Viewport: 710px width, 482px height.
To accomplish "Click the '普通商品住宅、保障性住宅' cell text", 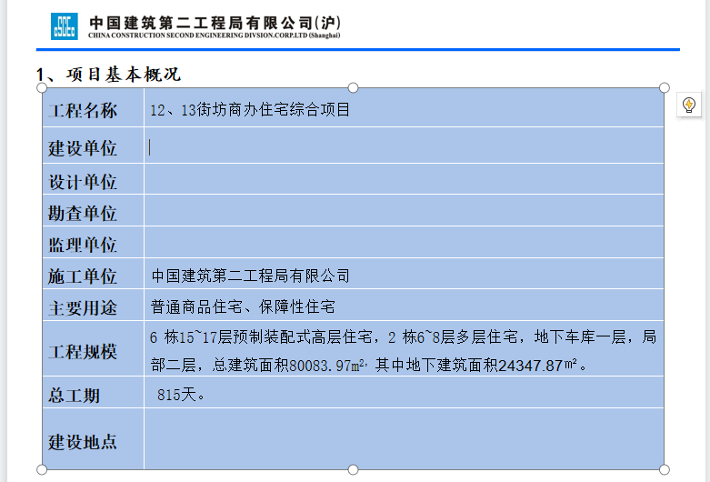I will (243, 306).
